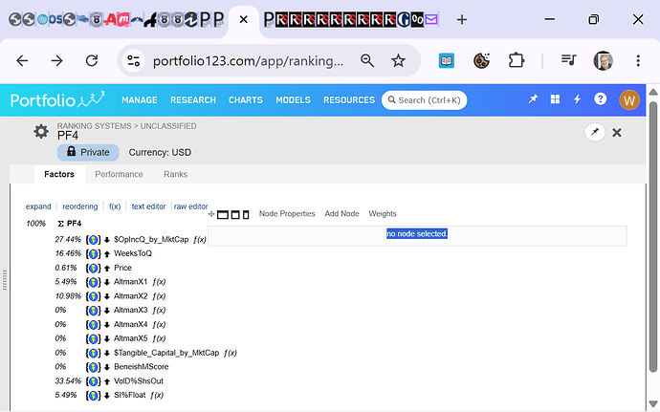The width and height of the screenshot is (660, 412).
Task: Click universe icon of WeeksToQ node
Action: pyautogui.click(x=94, y=253)
